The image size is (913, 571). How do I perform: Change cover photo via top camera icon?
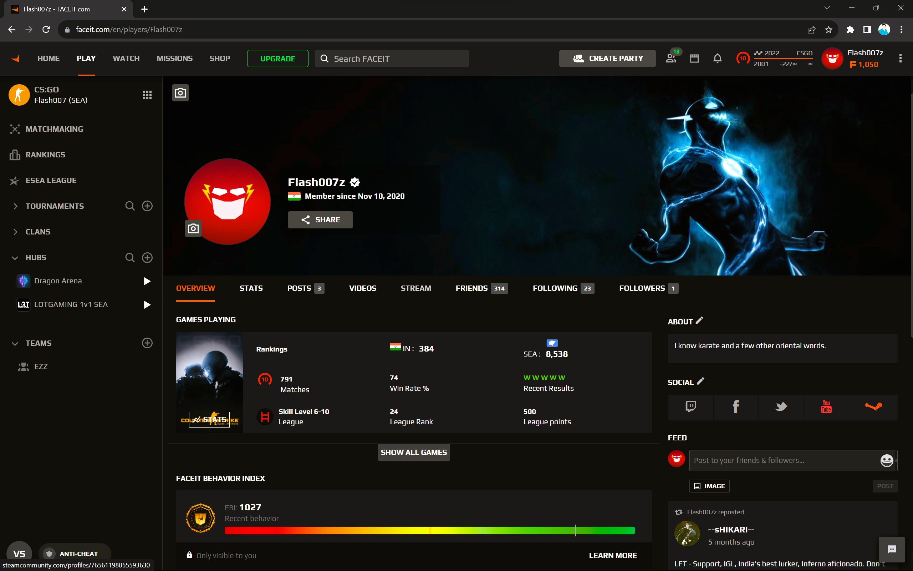pyautogui.click(x=180, y=93)
